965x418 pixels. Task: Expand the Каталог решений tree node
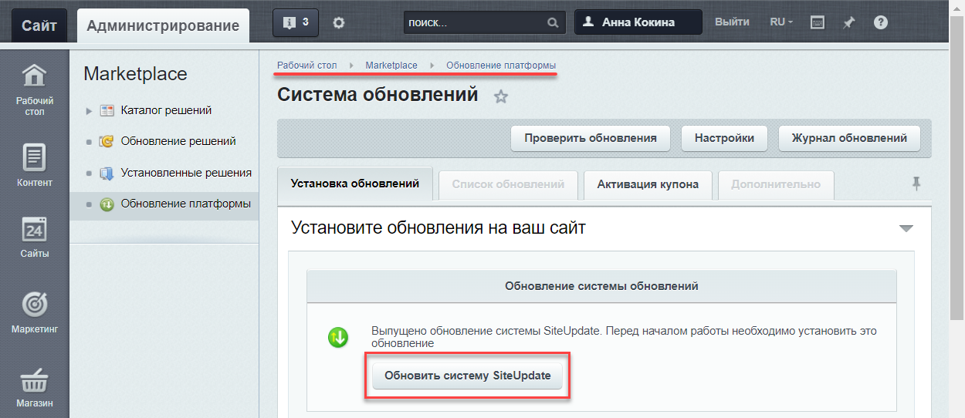[x=89, y=111]
